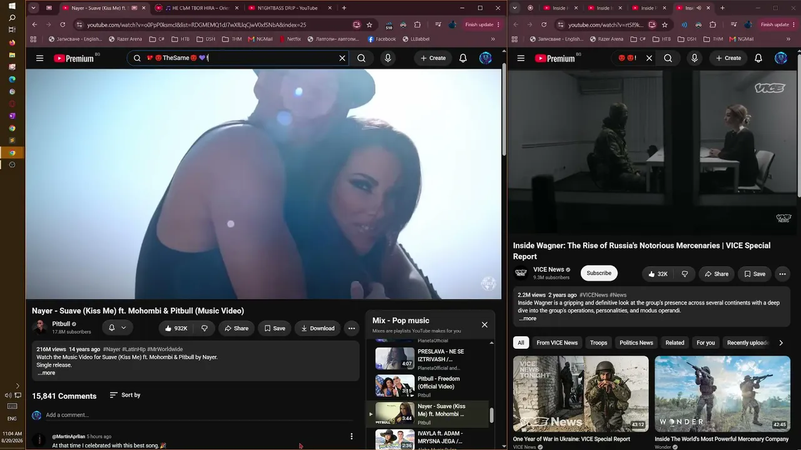
Task: Play PRESLAVA - NE SE IZTRIVASH from mix
Action: tap(427, 359)
